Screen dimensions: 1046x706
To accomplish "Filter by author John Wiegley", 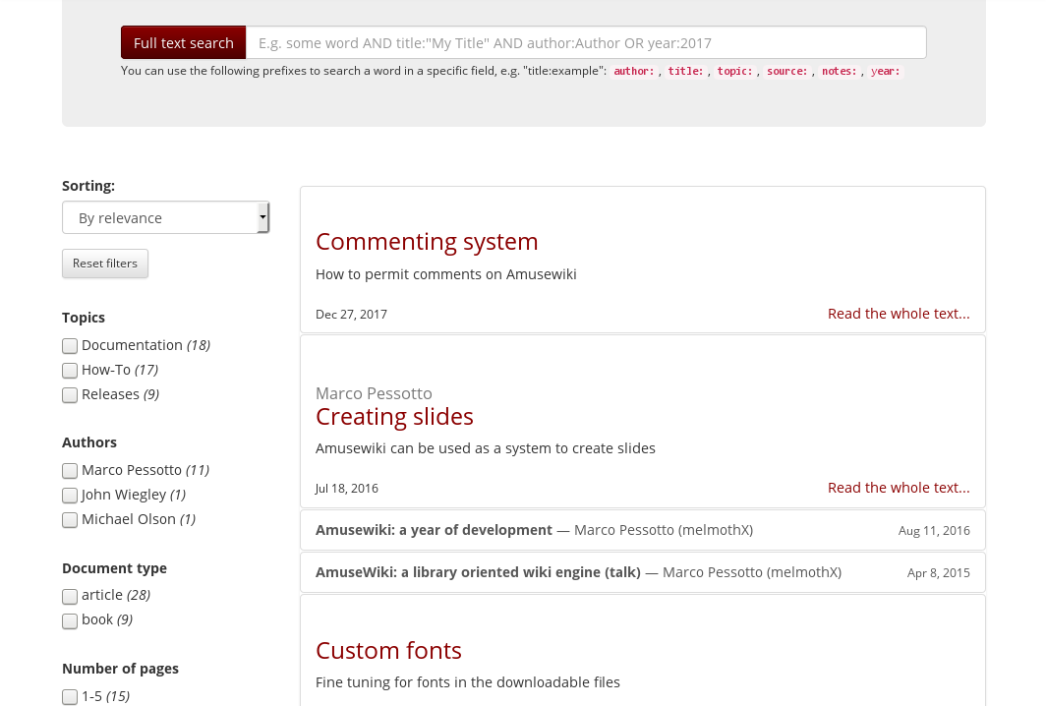I will 70,496.
